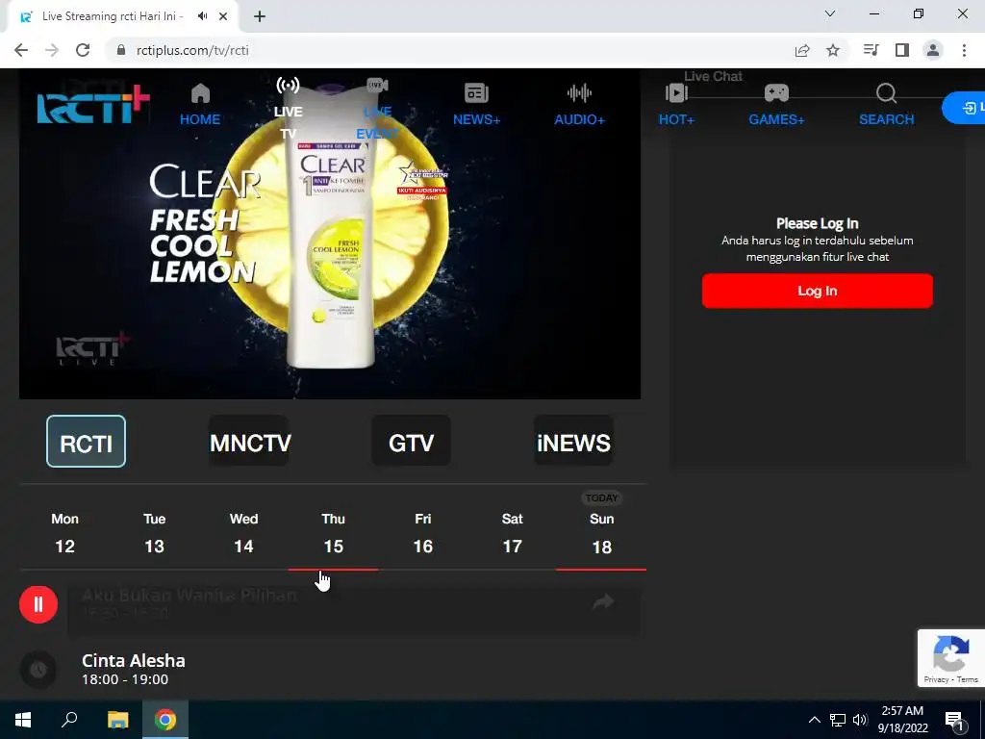985x739 pixels.
Task: Open the AUDIO+ section
Action: click(579, 104)
